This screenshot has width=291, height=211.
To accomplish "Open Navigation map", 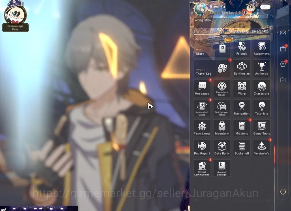I will pyautogui.click(x=242, y=108).
